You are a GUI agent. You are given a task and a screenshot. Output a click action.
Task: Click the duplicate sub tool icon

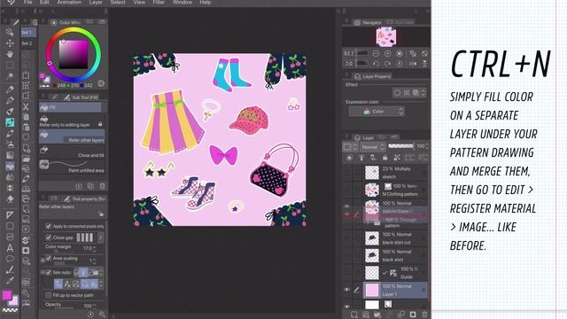(x=90, y=186)
